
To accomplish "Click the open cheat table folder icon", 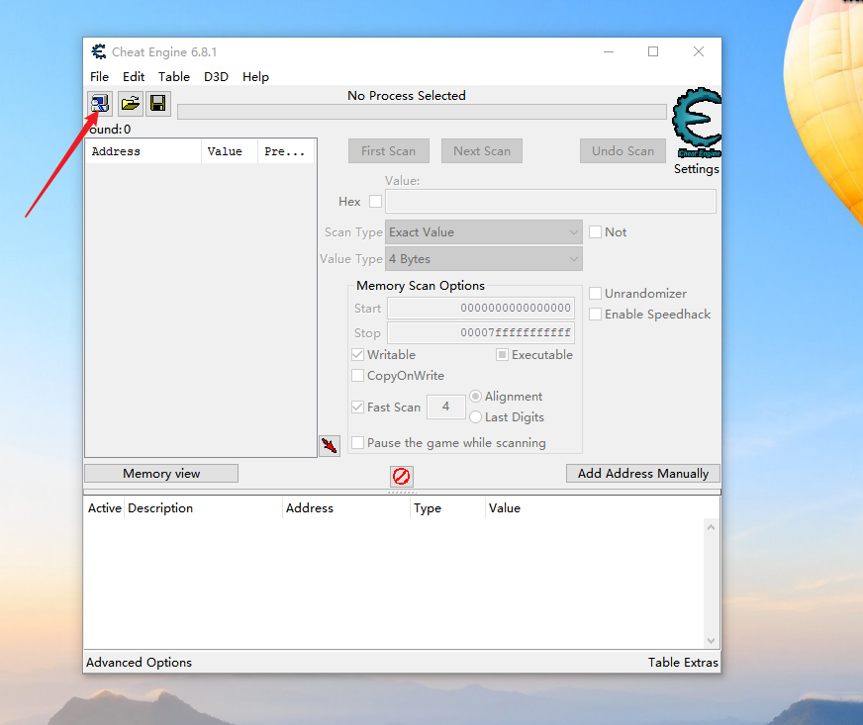I will click(x=131, y=104).
